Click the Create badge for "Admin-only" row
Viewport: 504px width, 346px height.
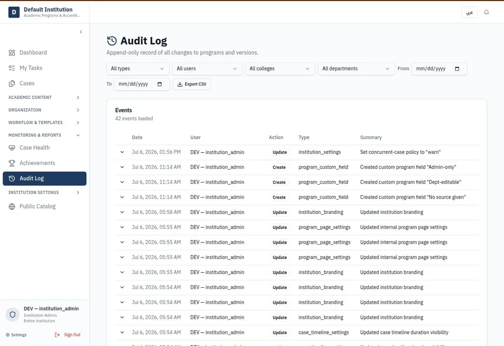[x=279, y=167]
